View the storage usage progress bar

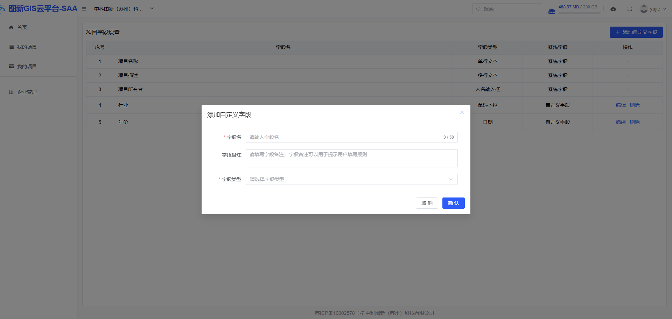579,13
